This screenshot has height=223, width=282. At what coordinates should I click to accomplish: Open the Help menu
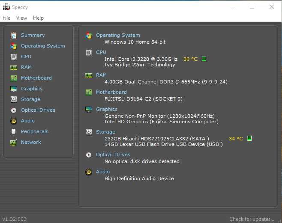38,18
